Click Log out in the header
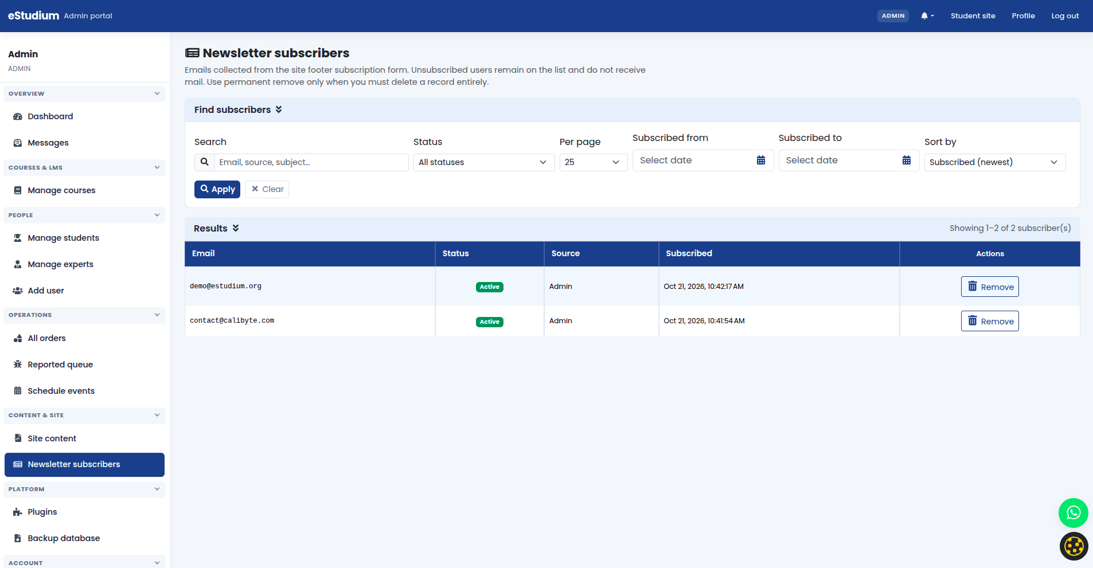The width and height of the screenshot is (1093, 568). point(1065,16)
